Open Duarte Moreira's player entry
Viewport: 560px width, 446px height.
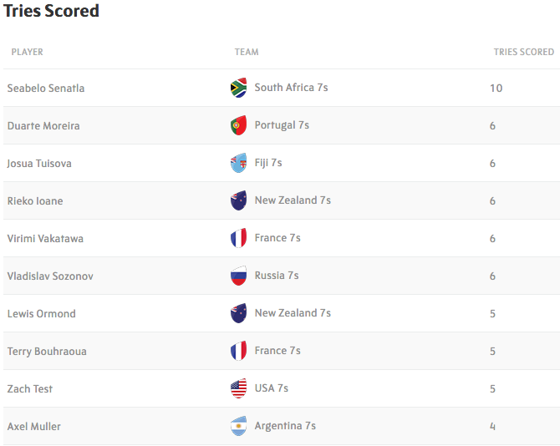click(43, 125)
